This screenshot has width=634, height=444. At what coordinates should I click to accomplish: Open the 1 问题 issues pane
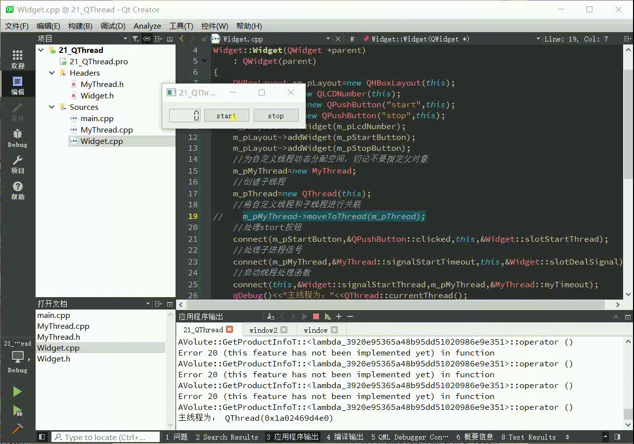coord(177,437)
